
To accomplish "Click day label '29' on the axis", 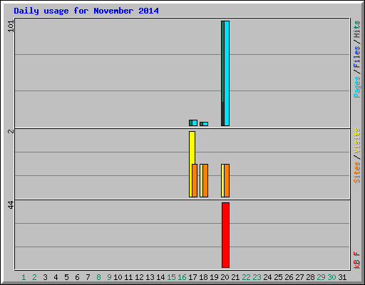I will 321,277.
